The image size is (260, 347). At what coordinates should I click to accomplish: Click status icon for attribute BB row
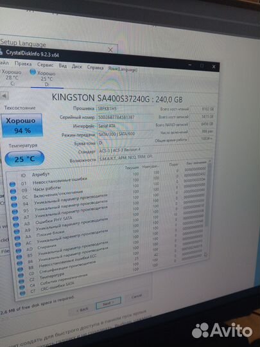tap(21, 269)
